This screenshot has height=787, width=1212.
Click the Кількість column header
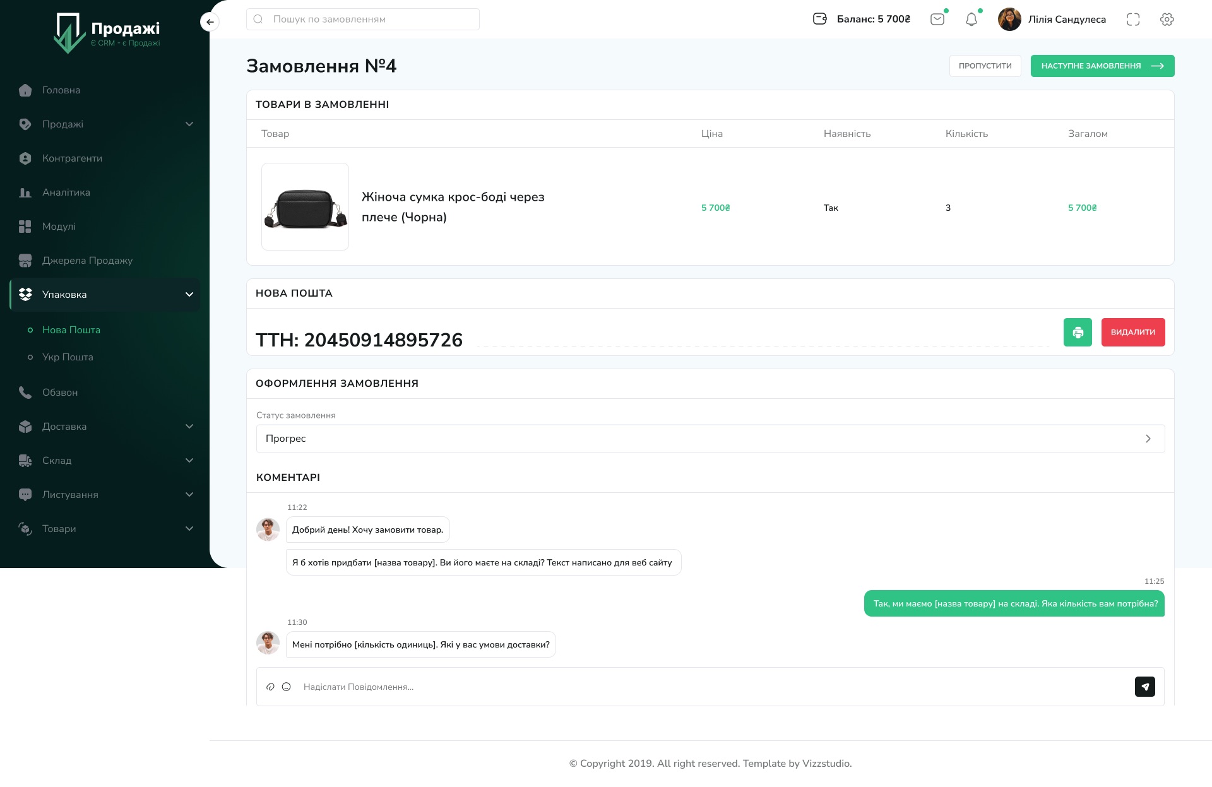(x=966, y=134)
